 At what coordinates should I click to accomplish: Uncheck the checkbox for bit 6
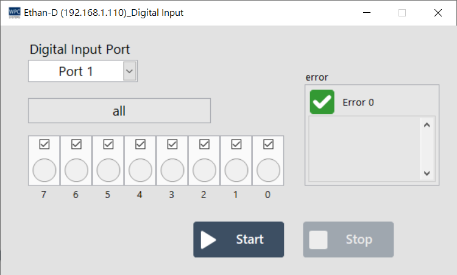(76, 144)
